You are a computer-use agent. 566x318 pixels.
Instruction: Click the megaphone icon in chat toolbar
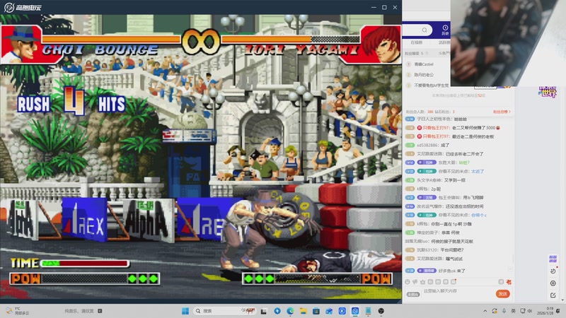415,282
